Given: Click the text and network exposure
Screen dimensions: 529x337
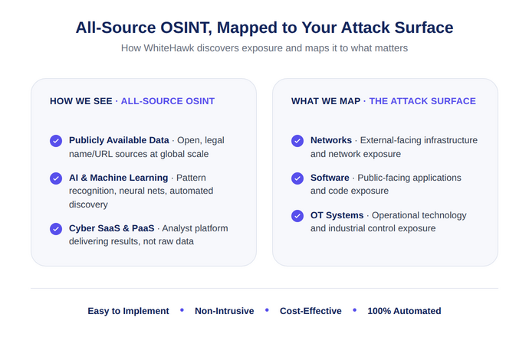Looking at the screenshot, I should click(x=356, y=154).
